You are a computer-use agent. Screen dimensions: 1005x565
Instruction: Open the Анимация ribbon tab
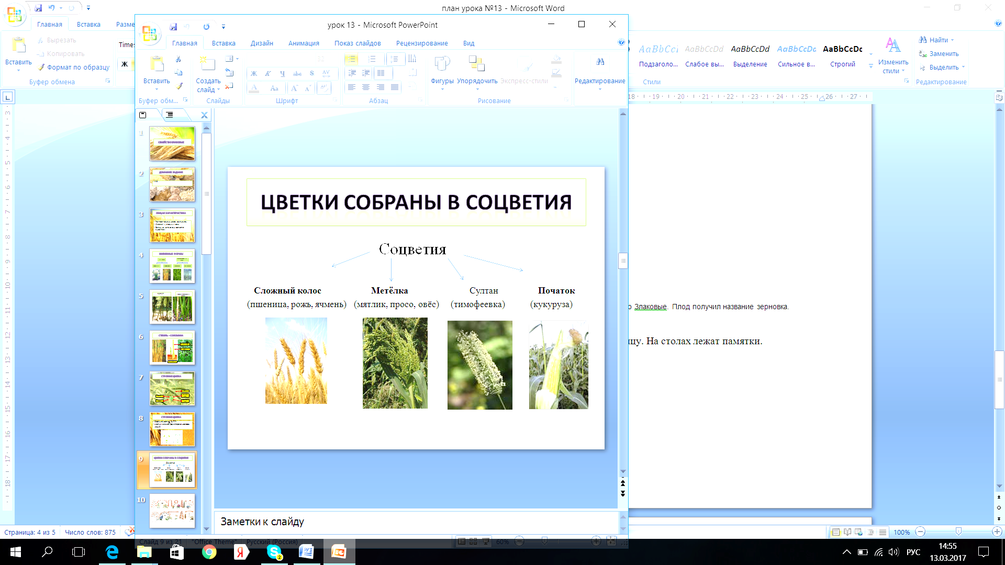pos(304,43)
